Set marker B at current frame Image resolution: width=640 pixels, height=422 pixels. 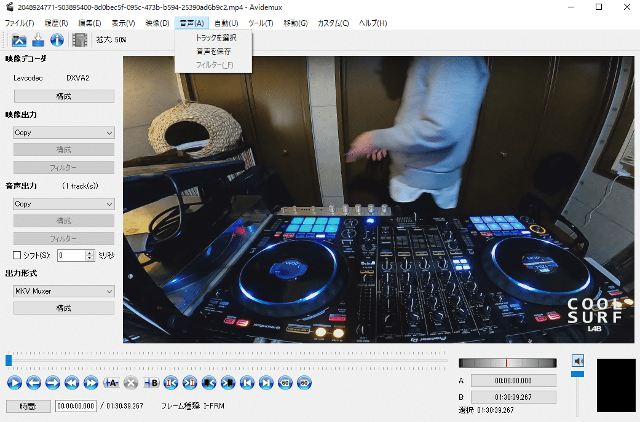[x=149, y=383]
